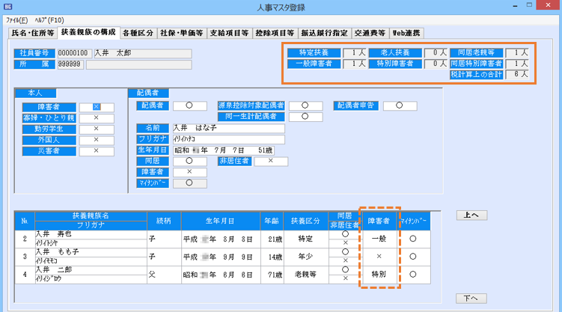Open the 社保・単価等 tab
This screenshot has width=562, height=312.
(182, 33)
